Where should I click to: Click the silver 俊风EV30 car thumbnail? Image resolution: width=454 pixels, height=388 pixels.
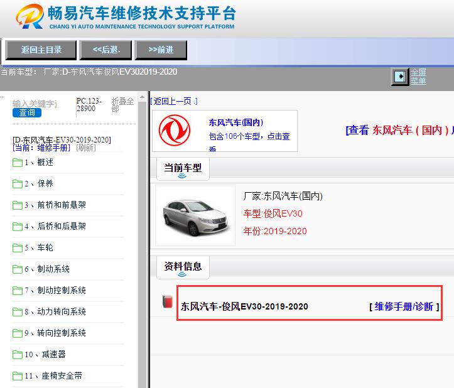[195, 215]
